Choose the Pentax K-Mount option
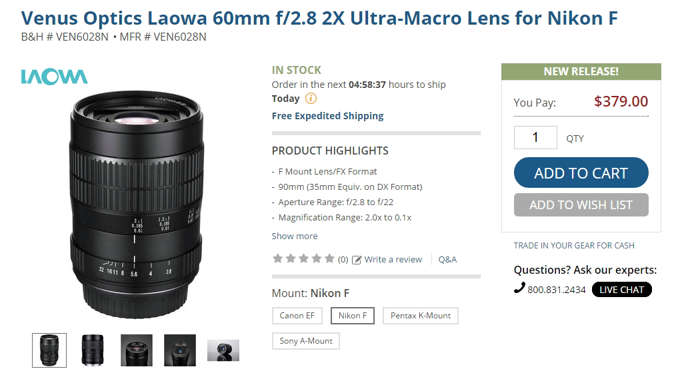This screenshot has width=682, height=375. 421,316
